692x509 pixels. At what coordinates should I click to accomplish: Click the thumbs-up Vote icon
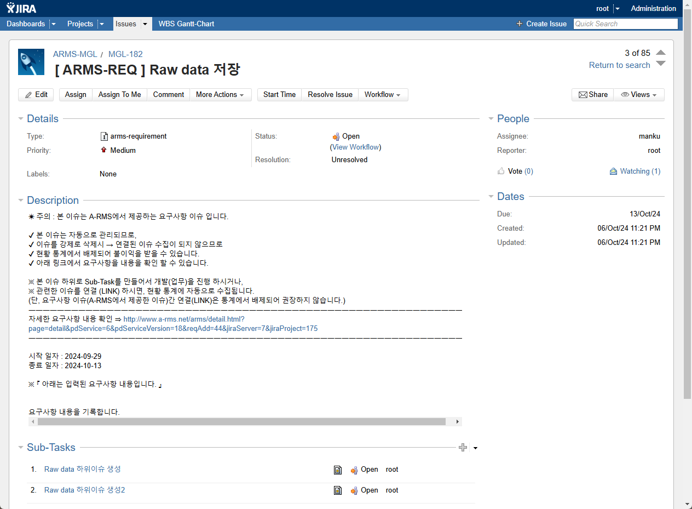(501, 171)
